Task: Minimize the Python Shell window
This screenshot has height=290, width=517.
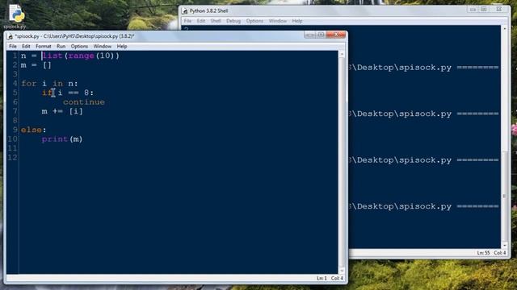Action: [x=473, y=10]
